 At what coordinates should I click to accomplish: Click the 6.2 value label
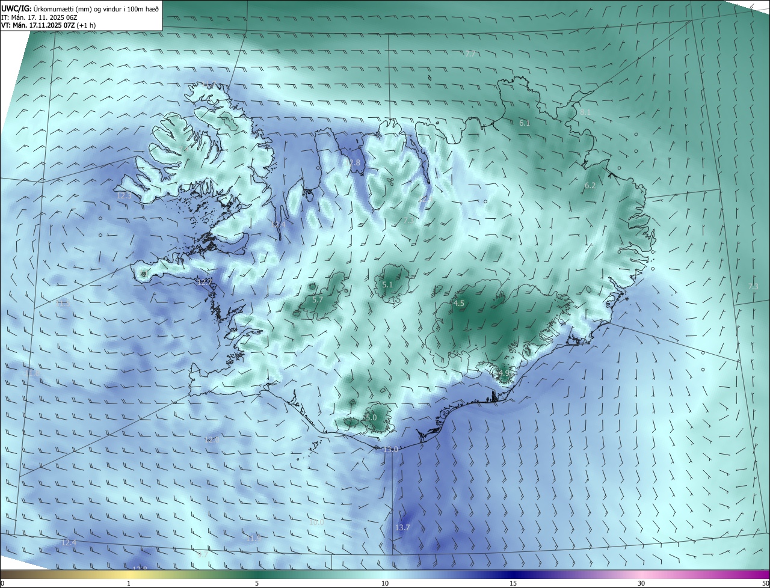(x=590, y=186)
